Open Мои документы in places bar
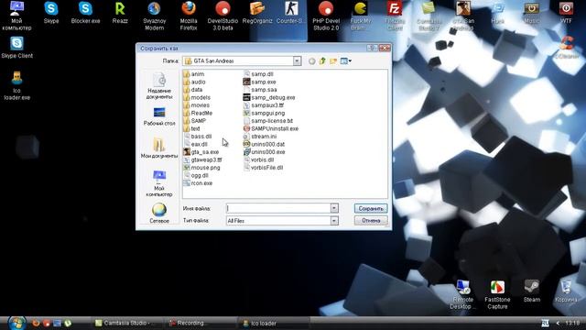The width and height of the screenshot is (586, 330). (x=159, y=148)
